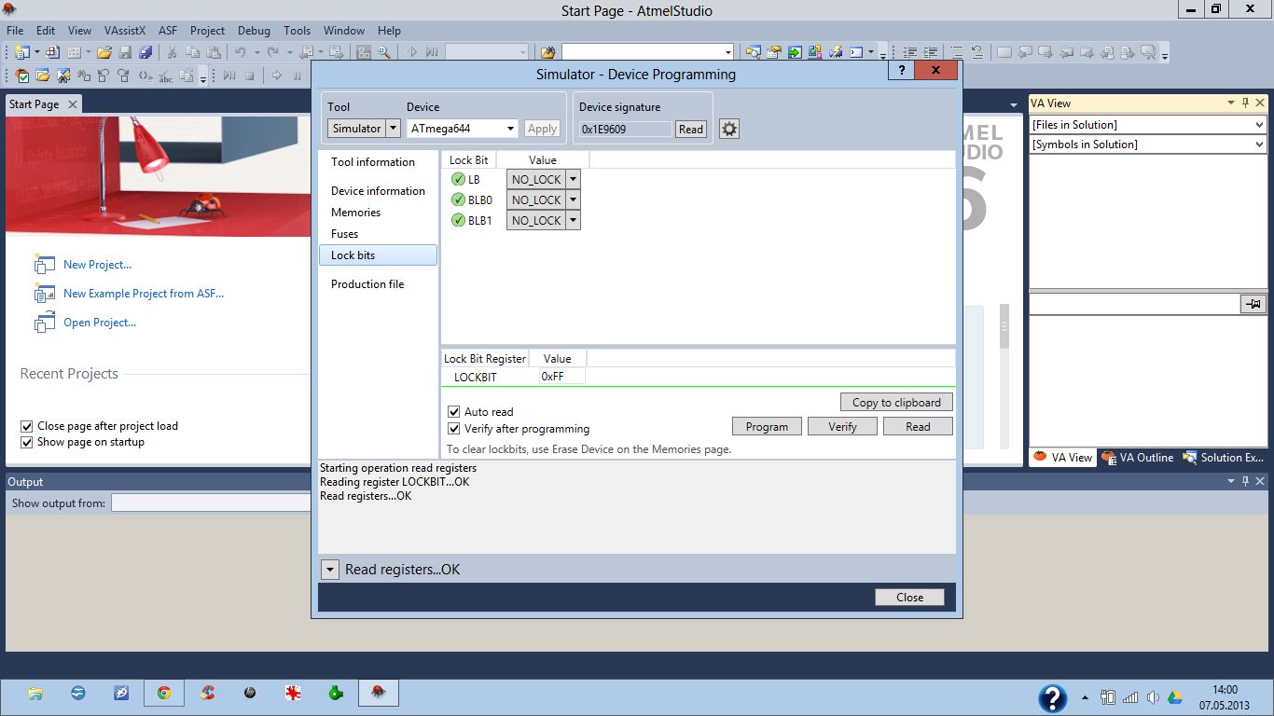Click the New Project toolbar icon
1274x716 pixels.
(21, 52)
